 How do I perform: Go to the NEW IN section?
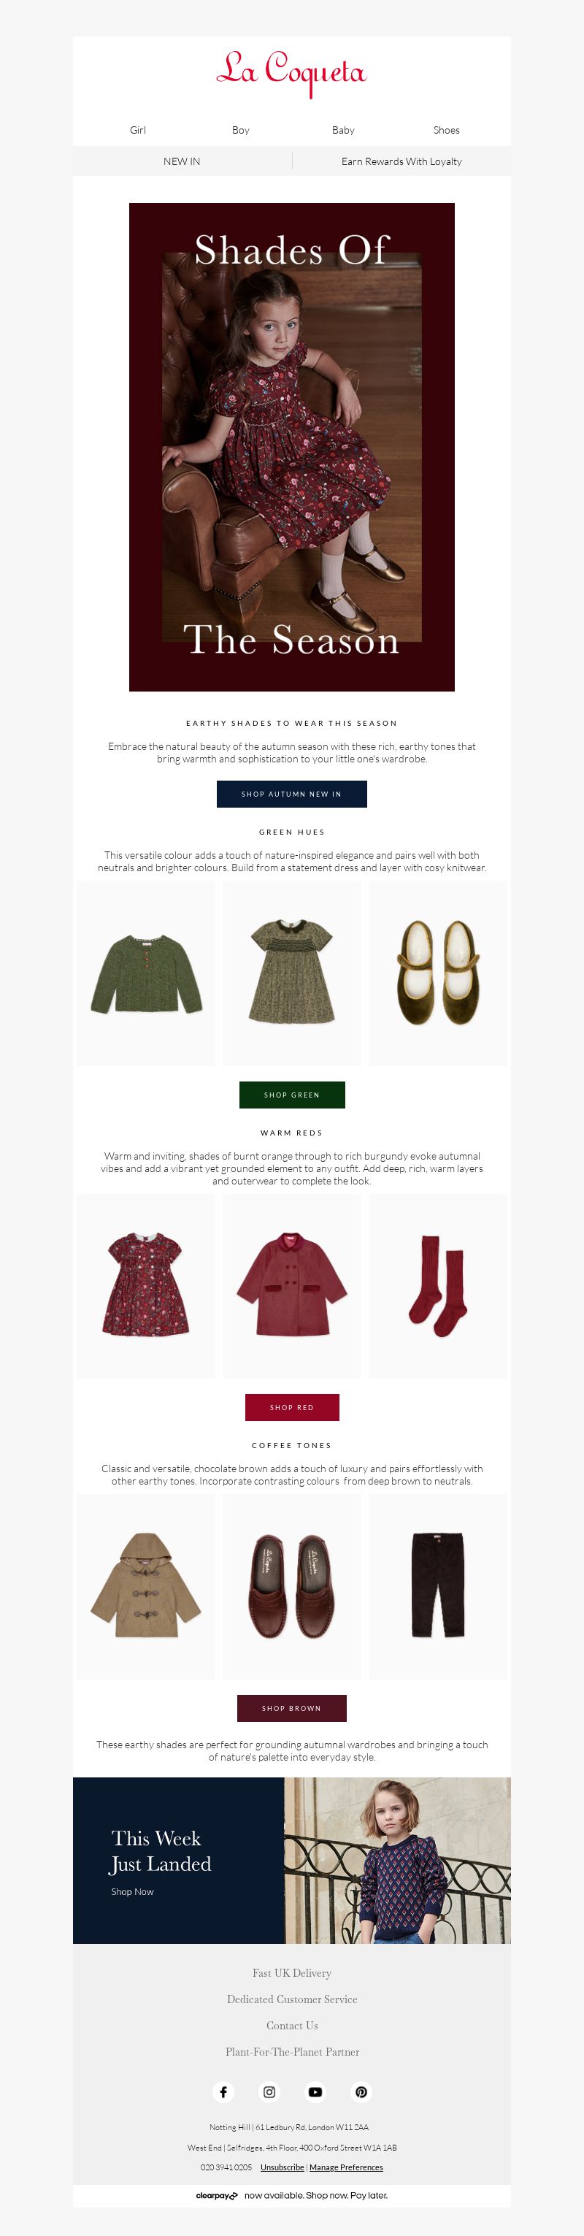(x=181, y=161)
